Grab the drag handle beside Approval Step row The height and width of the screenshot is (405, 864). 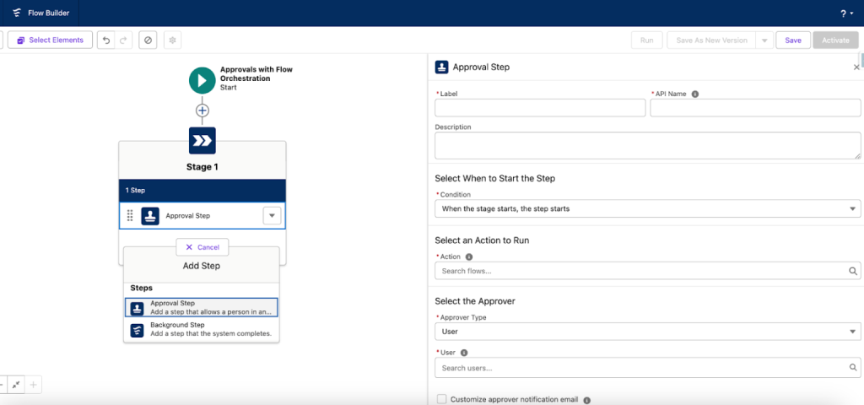click(x=130, y=215)
